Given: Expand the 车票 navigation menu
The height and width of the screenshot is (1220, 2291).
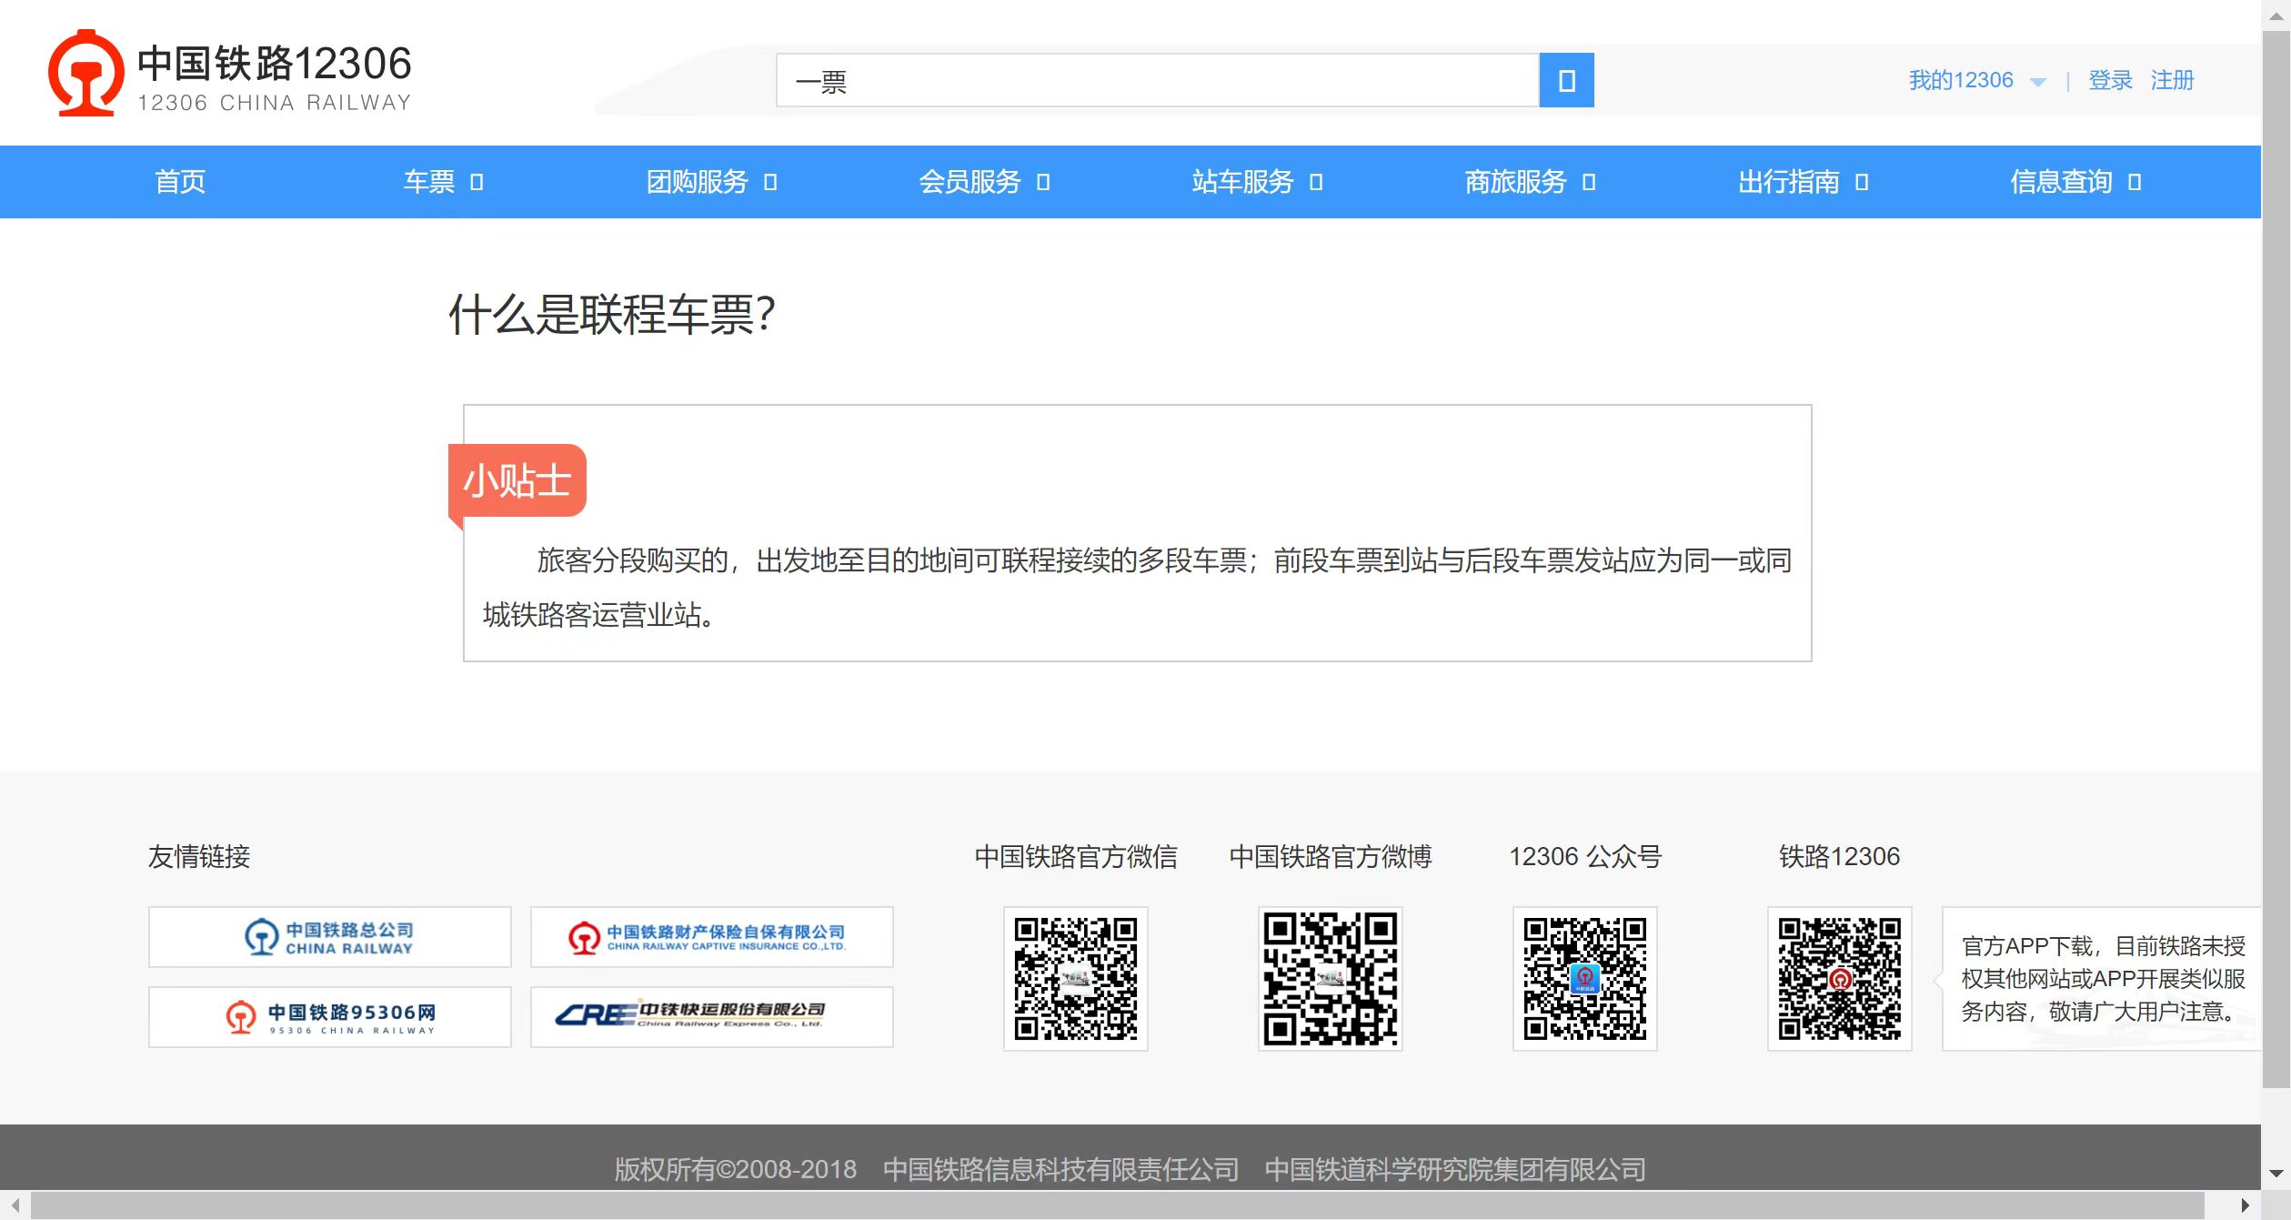Looking at the screenshot, I should (x=443, y=182).
